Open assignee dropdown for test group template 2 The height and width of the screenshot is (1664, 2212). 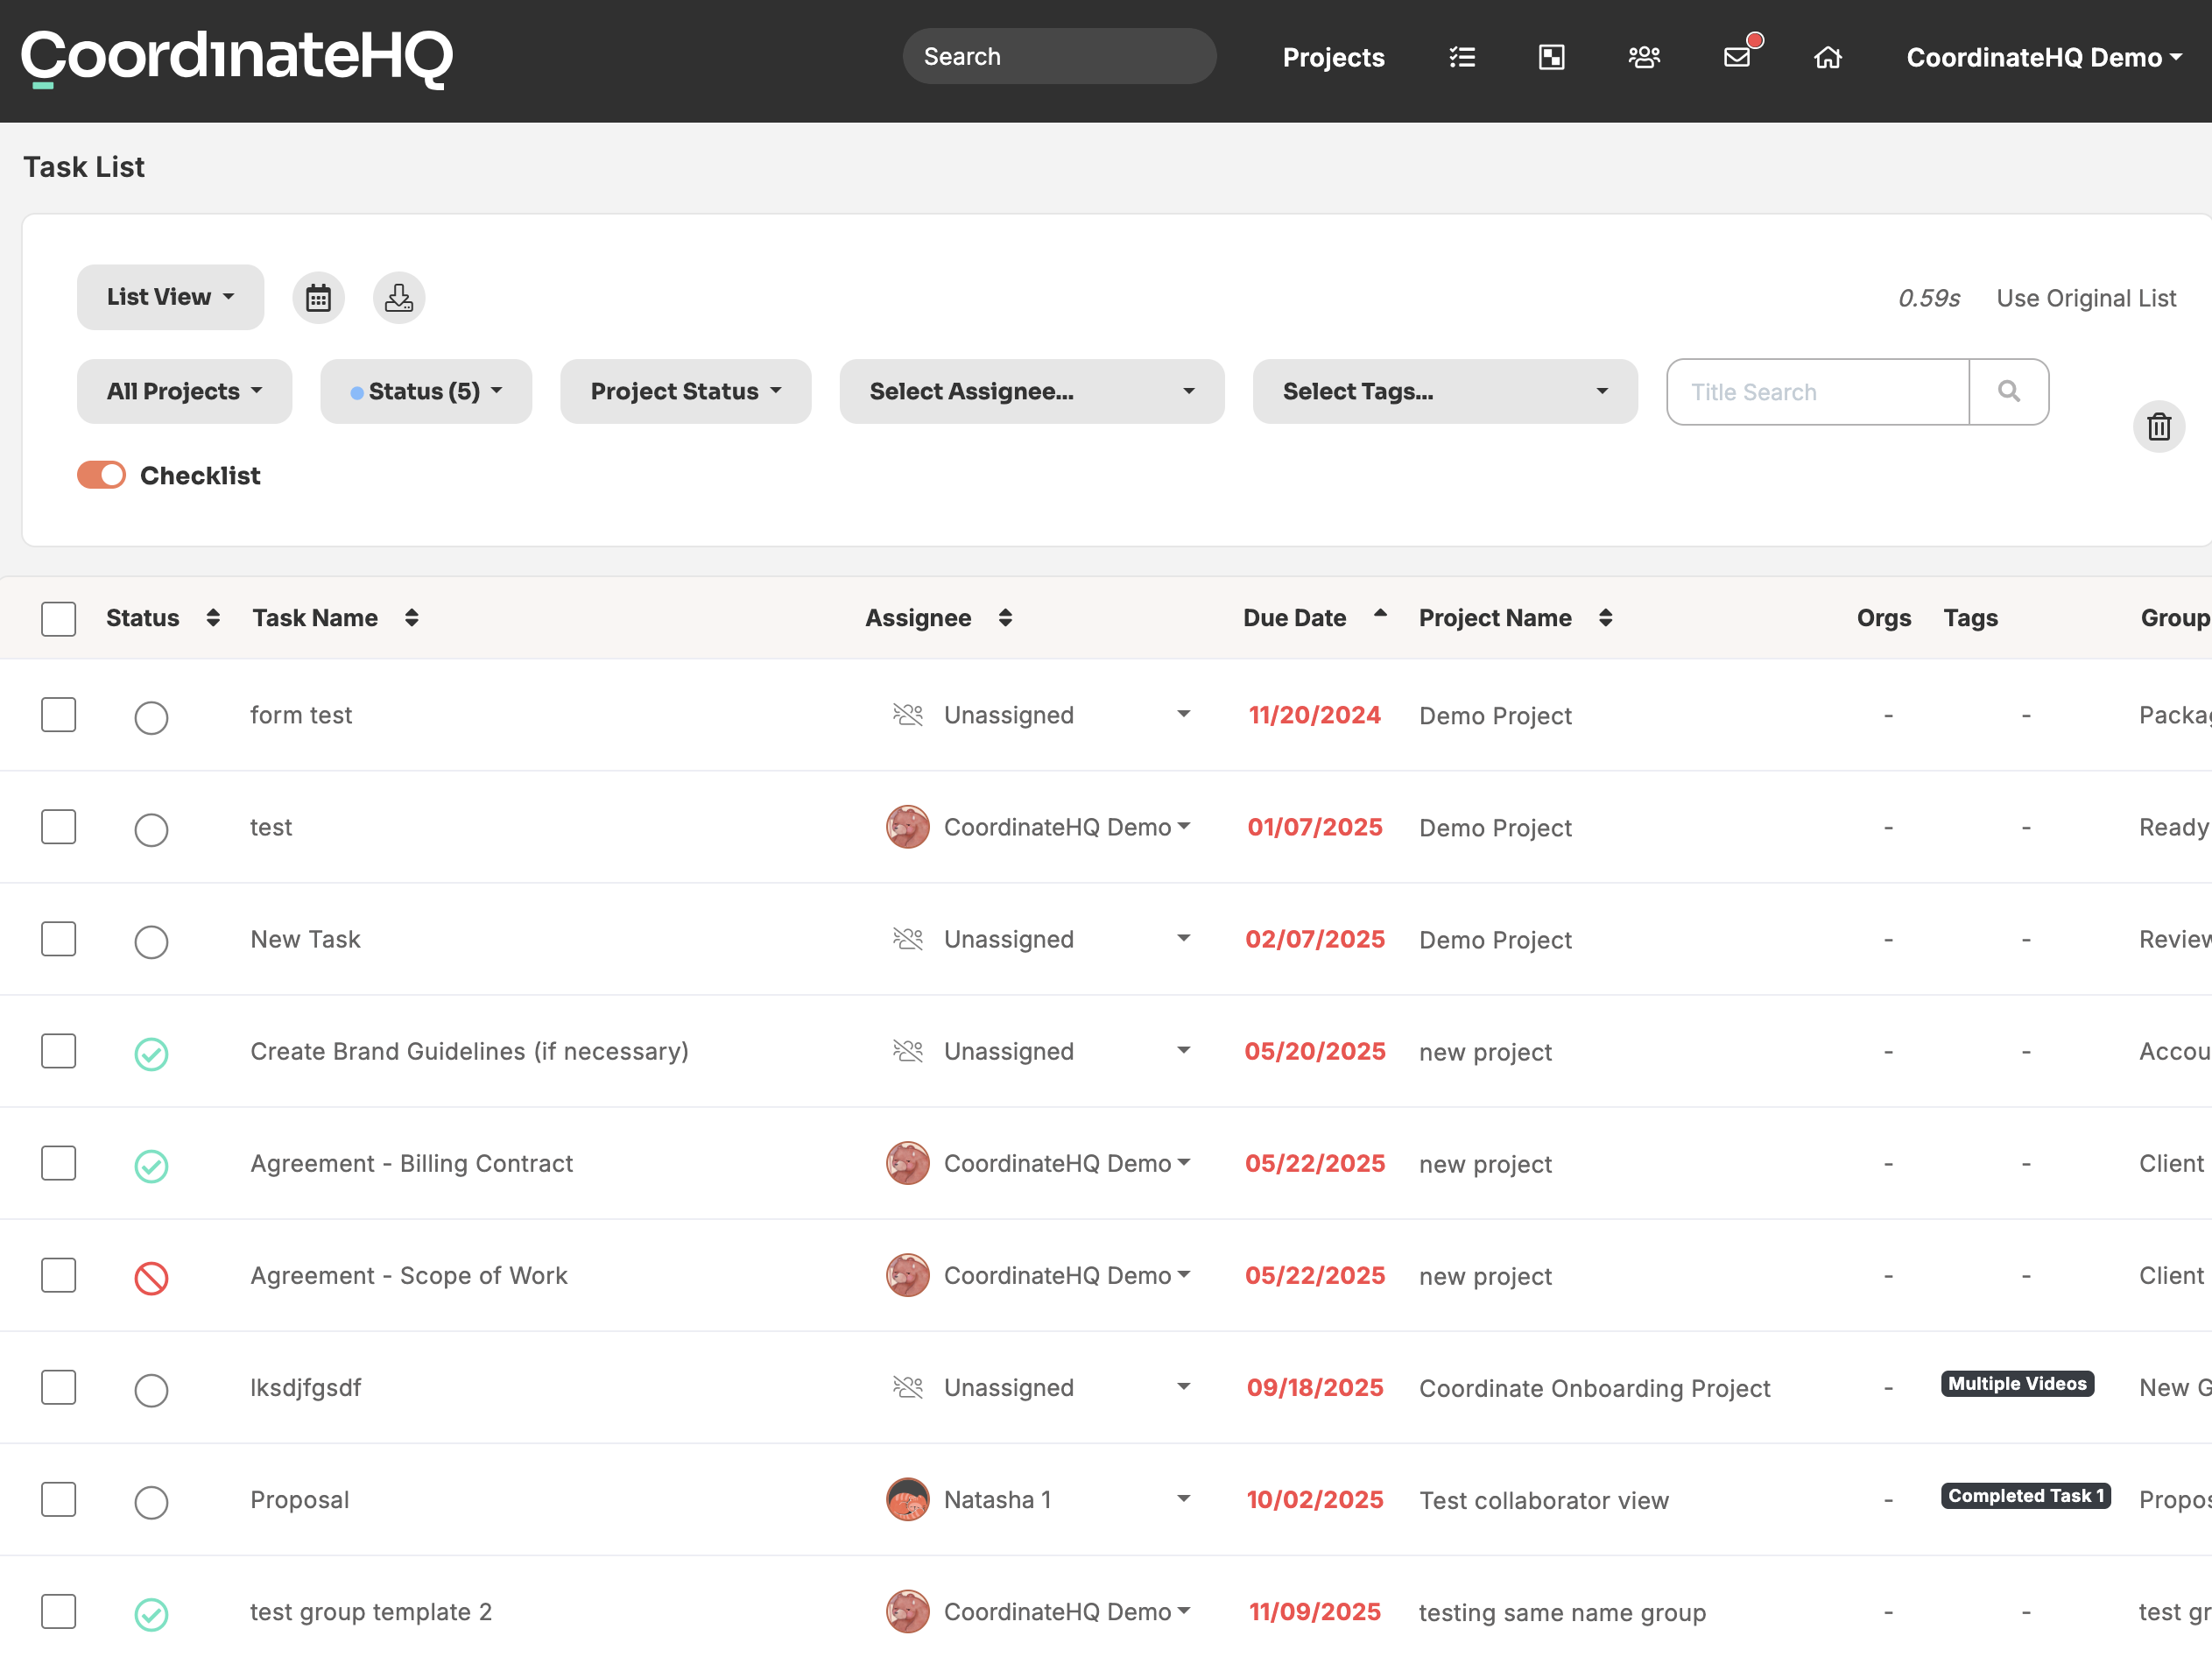1183,1610
